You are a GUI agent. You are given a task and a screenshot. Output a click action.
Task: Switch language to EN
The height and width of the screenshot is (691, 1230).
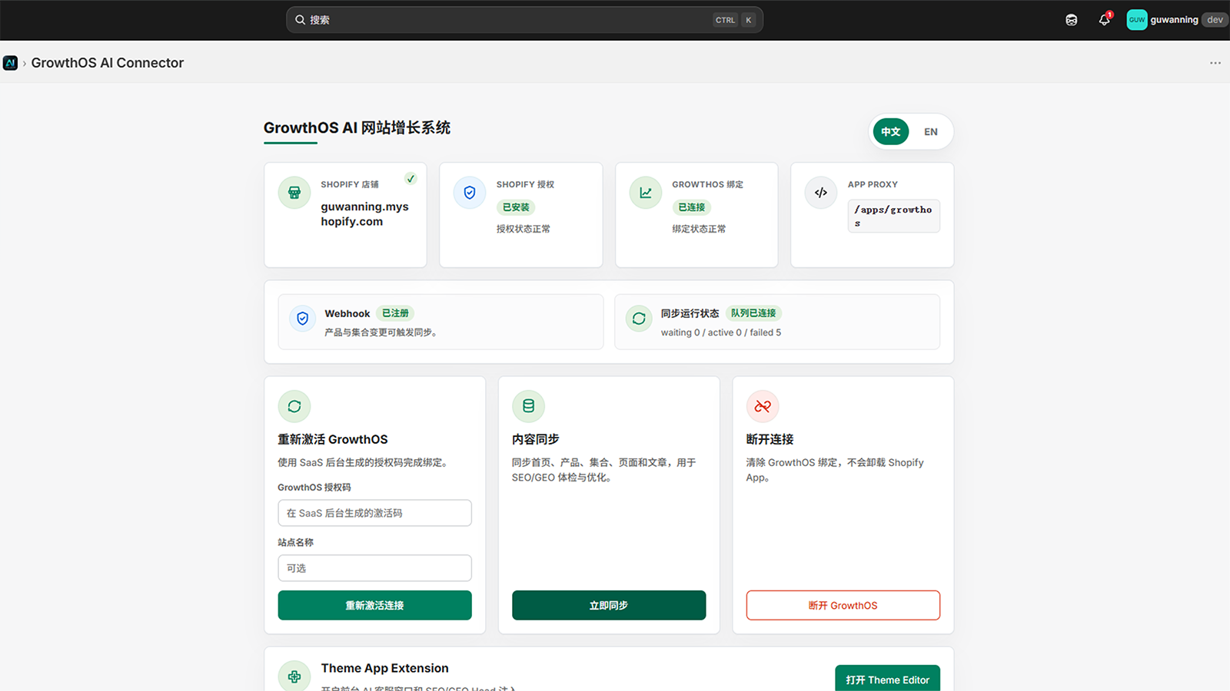click(931, 132)
